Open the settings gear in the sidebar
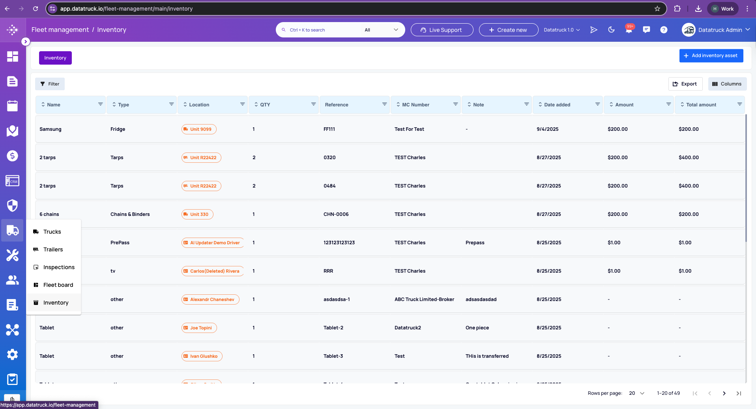The image size is (756, 409). (12, 354)
